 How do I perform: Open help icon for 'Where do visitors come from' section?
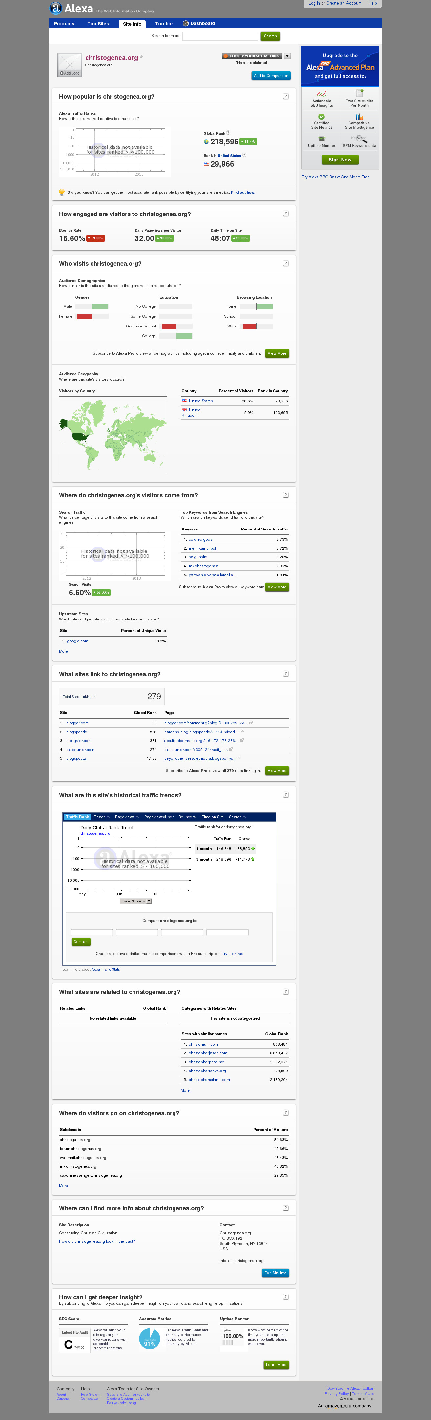pos(286,495)
